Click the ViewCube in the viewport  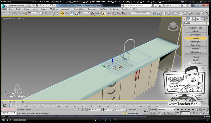click(x=173, y=26)
